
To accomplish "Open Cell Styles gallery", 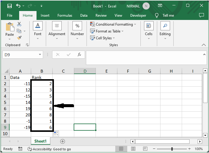I will 102,38.
